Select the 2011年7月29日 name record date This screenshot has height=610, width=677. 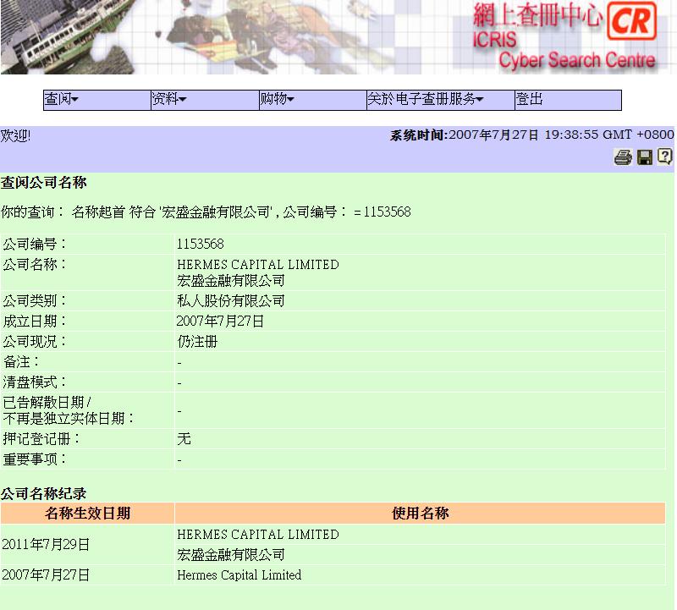pos(46,545)
